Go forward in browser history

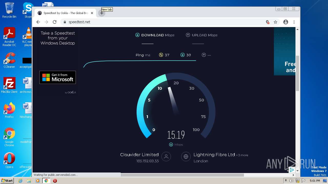click(x=46, y=22)
